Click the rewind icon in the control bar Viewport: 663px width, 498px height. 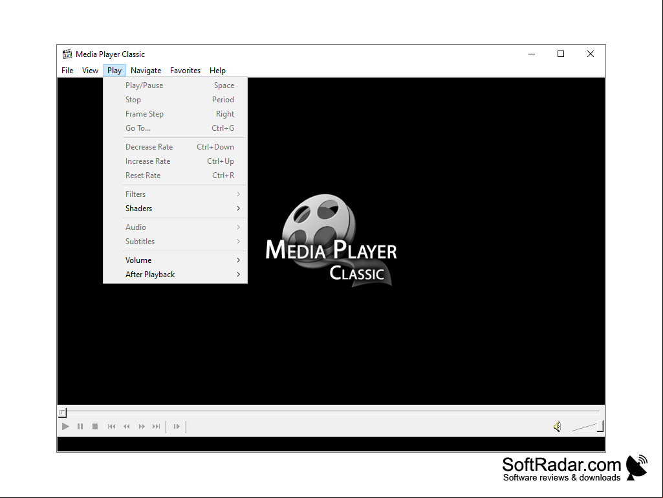coord(126,426)
